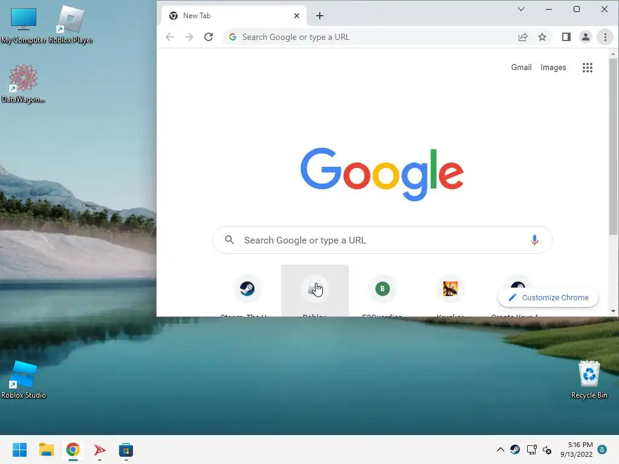Click the Steam tray icon
Screen dimensions: 619x464
click(515, 449)
